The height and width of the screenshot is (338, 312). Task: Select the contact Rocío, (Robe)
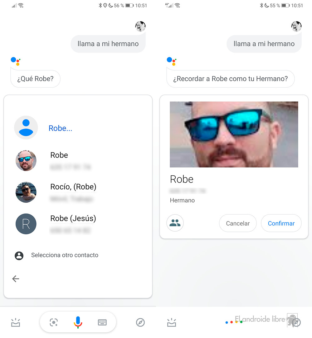pos(73,192)
